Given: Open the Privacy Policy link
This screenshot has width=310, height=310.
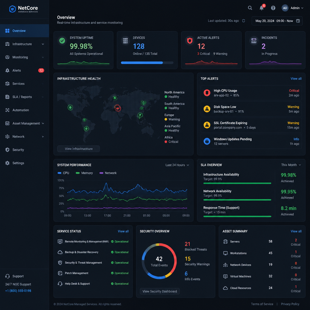Looking at the screenshot, I should tap(290, 304).
